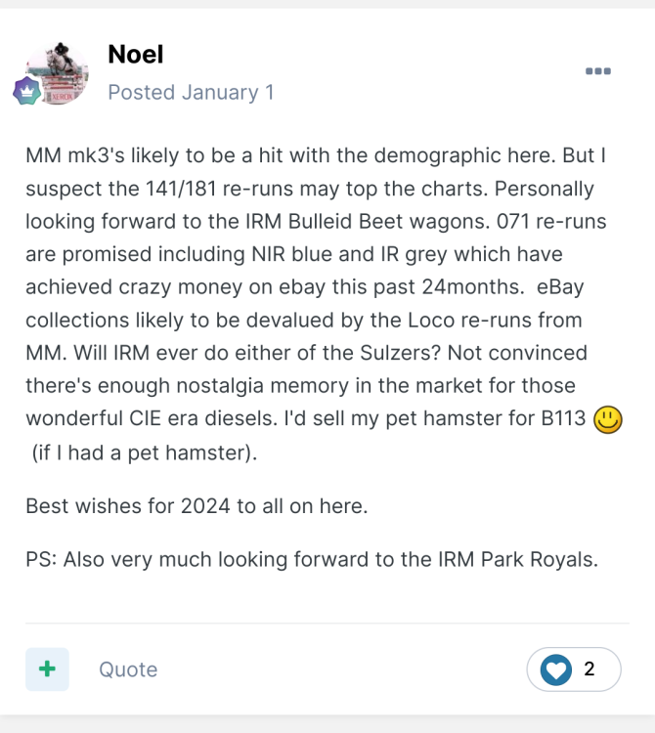Screen dimensions: 655x733
Task: Click the "(if I had a pet hamster)" text
Action: pos(144,453)
